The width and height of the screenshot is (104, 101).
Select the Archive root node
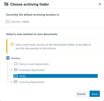pos(16,58)
